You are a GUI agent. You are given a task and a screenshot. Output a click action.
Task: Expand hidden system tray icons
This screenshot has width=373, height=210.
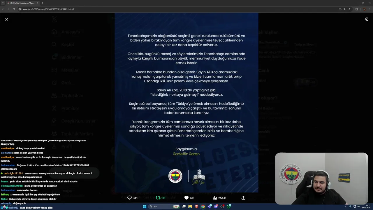coord(346,206)
